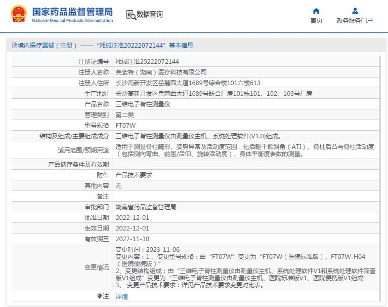388x307 pixels.
Task: Click the 适用范围/预期用途 description text
Action: (245, 150)
